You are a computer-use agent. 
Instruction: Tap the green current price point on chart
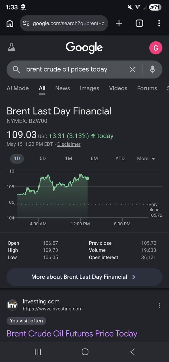(88, 178)
